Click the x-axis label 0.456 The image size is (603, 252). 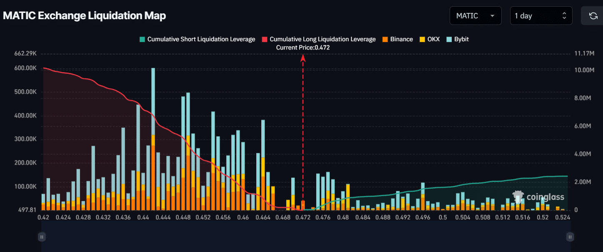[223, 217]
